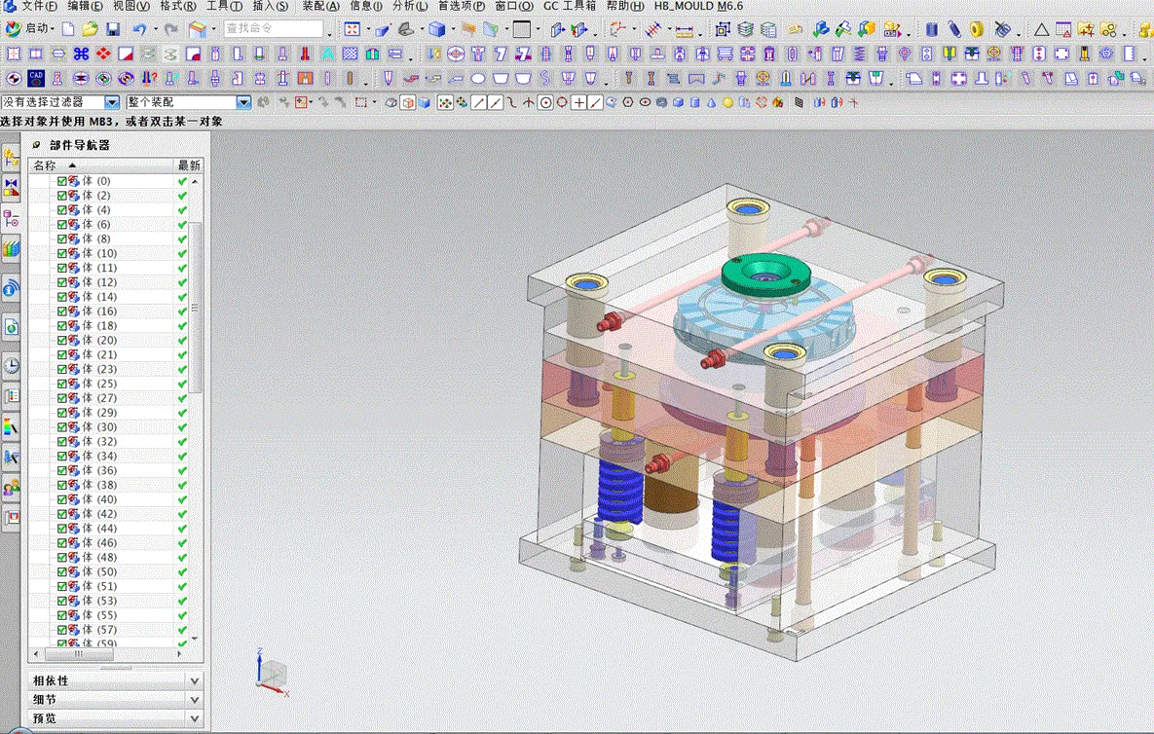Toggle the 体 (59) checkbox at list bottom
The width and height of the screenshot is (1154, 734).
point(61,642)
